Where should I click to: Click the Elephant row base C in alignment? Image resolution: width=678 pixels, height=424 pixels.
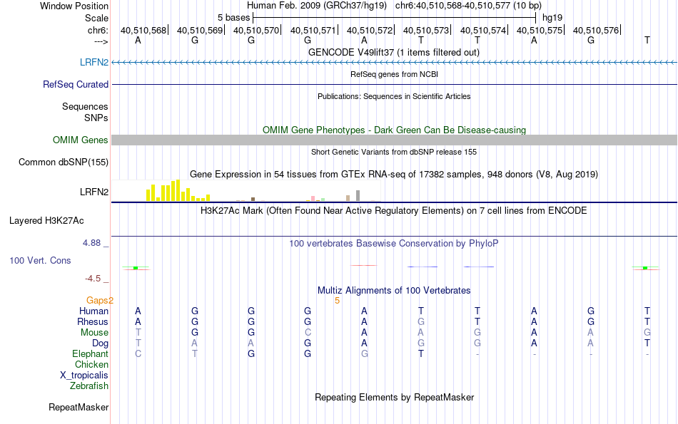[x=138, y=353]
